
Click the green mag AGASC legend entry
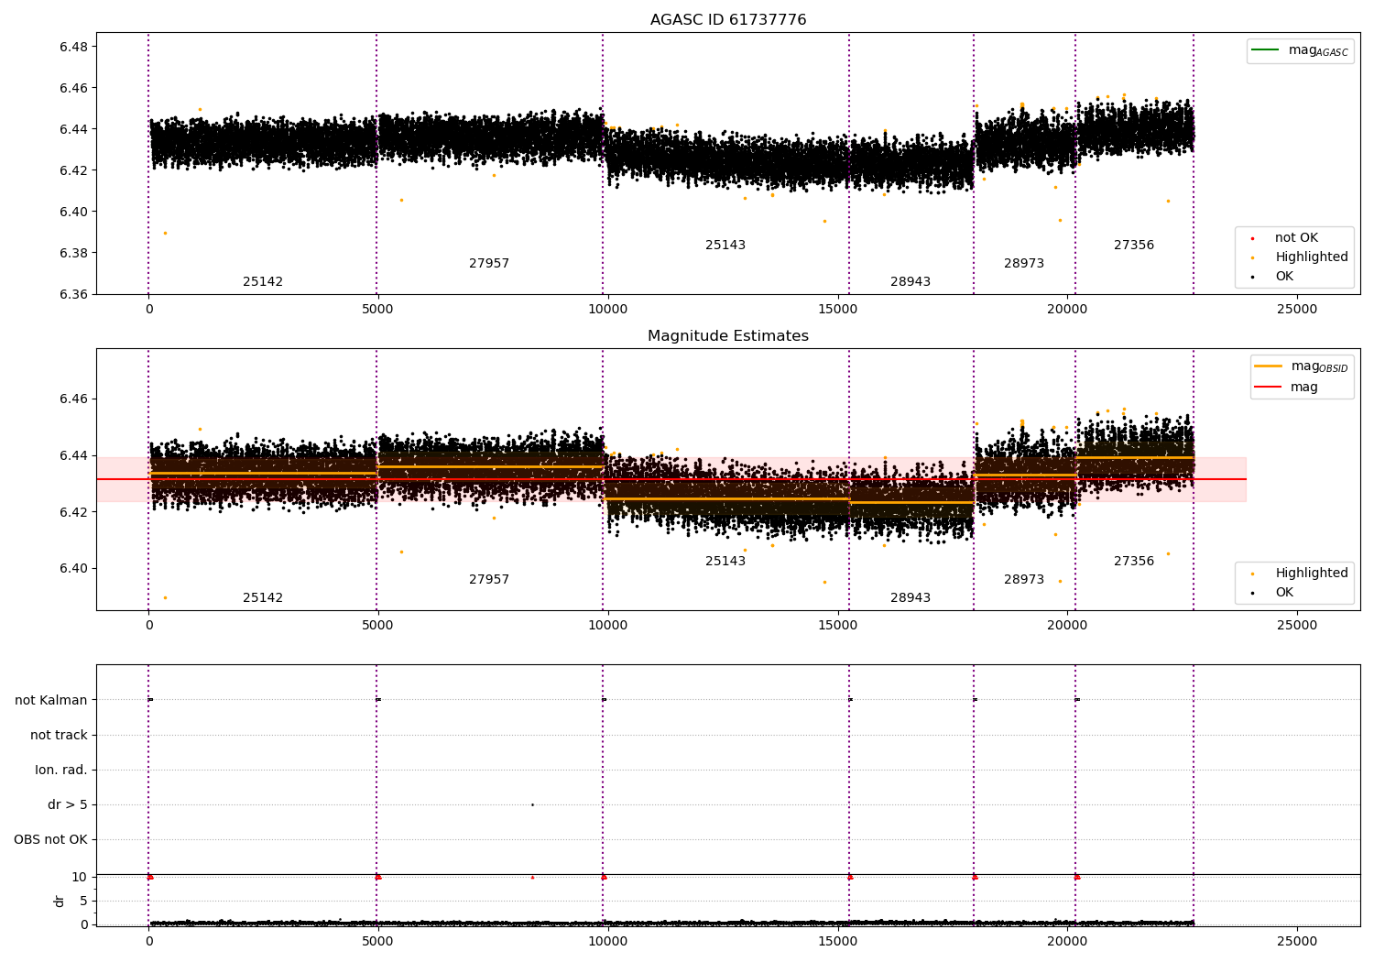[1300, 50]
